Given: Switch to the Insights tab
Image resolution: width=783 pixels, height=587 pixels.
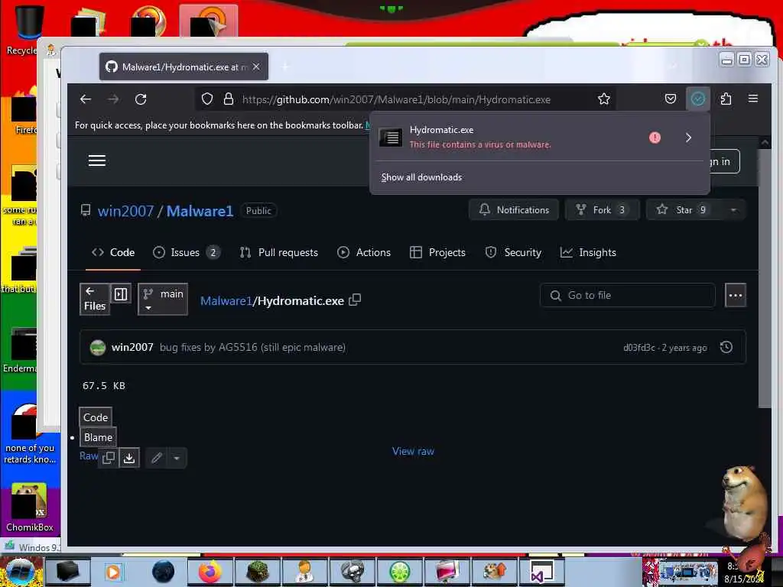Looking at the screenshot, I should [x=588, y=252].
